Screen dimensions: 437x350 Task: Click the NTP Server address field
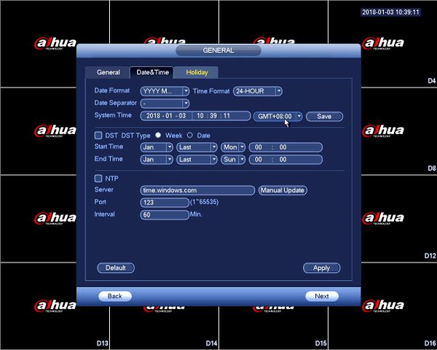(x=197, y=190)
